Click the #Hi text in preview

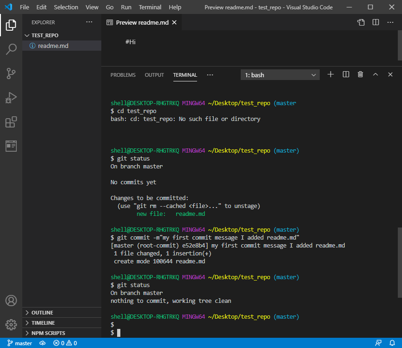click(130, 42)
